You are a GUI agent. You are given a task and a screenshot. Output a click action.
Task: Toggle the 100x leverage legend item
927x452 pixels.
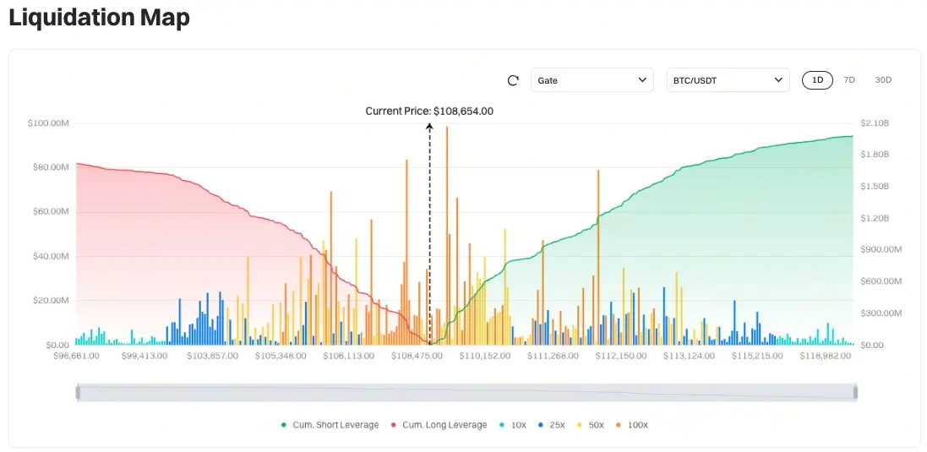coord(631,425)
